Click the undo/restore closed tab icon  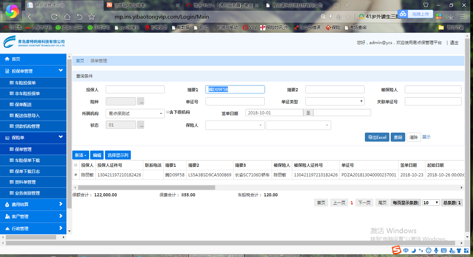point(80,17)
